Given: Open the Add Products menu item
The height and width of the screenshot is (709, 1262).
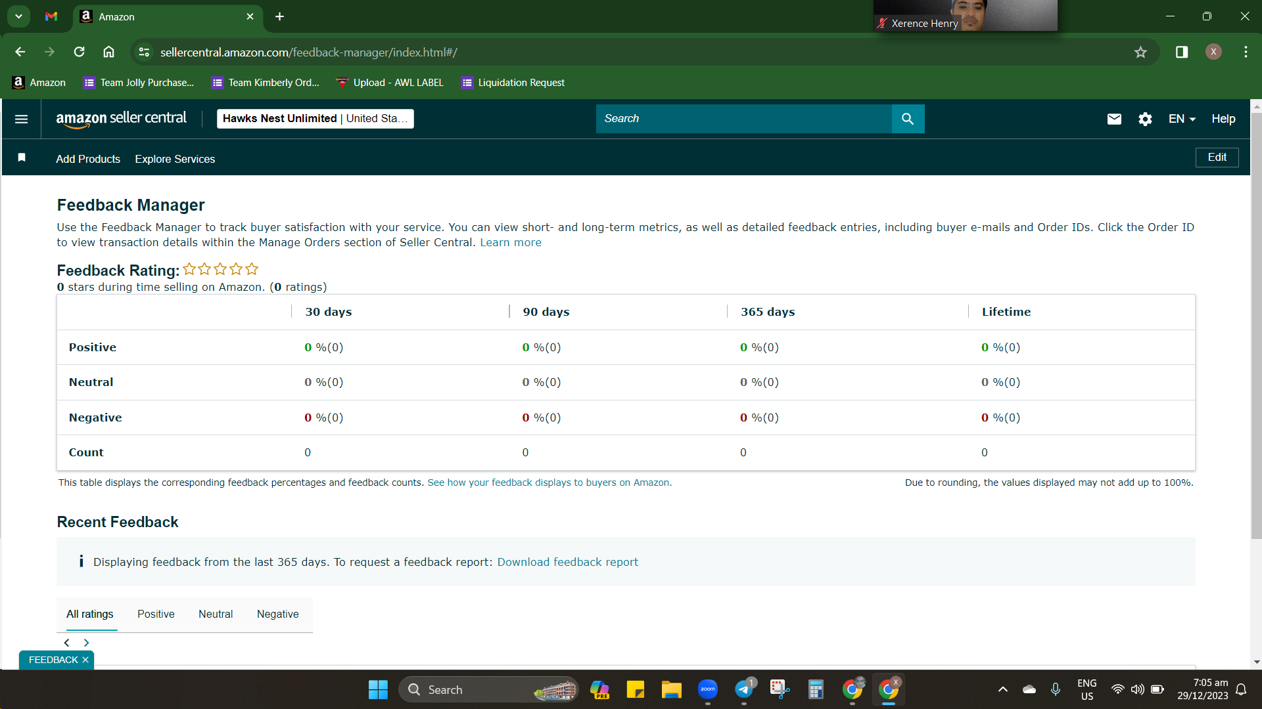Looking at the screenshot, I should click(88, 159).
